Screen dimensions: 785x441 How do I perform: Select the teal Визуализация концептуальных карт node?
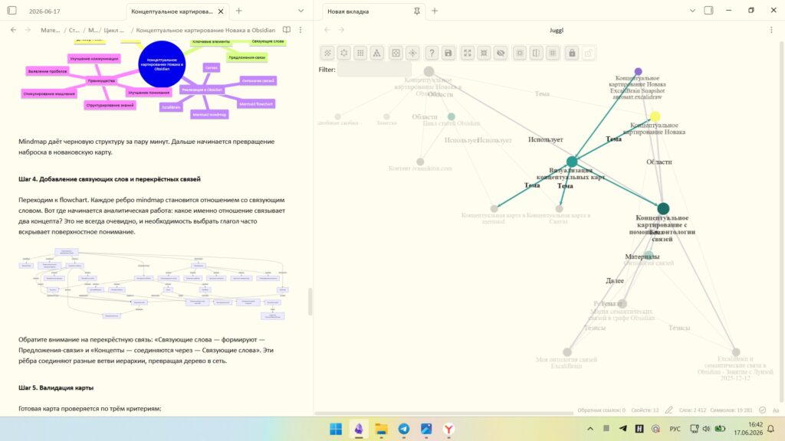pos(572,162)
